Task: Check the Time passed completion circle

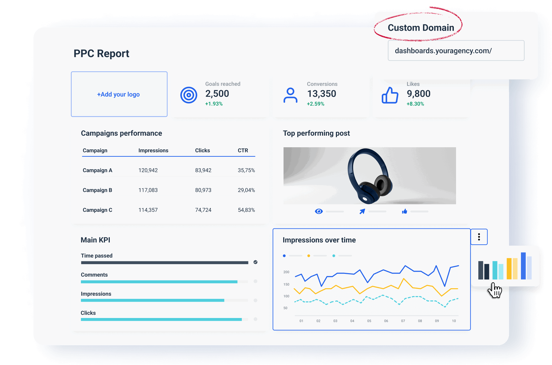Action: pos(256,262)
